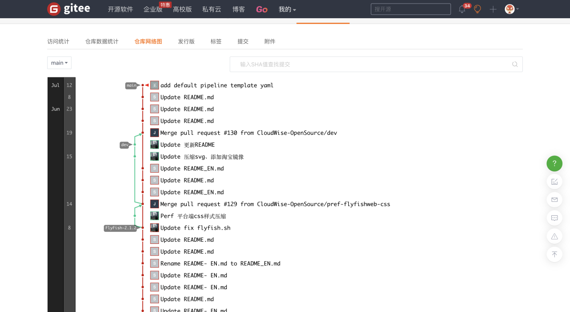Screen dimensions: 570x312
Task: Click avatar next to 压缩svg commit
Action: (155, 156)
